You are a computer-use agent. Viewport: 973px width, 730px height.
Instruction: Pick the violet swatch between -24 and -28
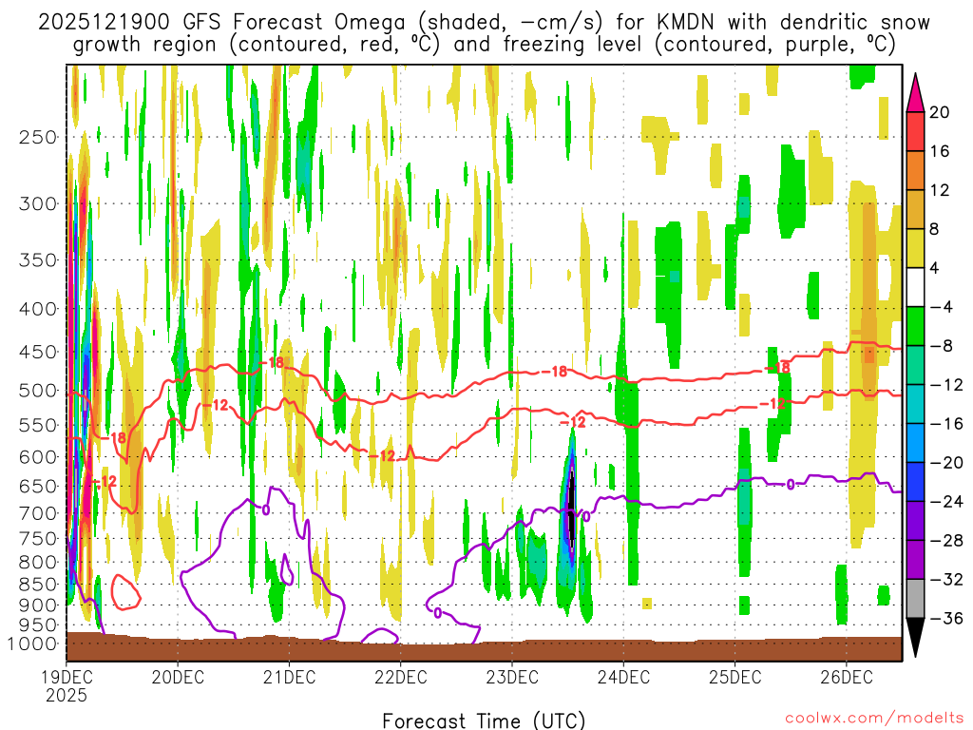click(x=915, y=521)
